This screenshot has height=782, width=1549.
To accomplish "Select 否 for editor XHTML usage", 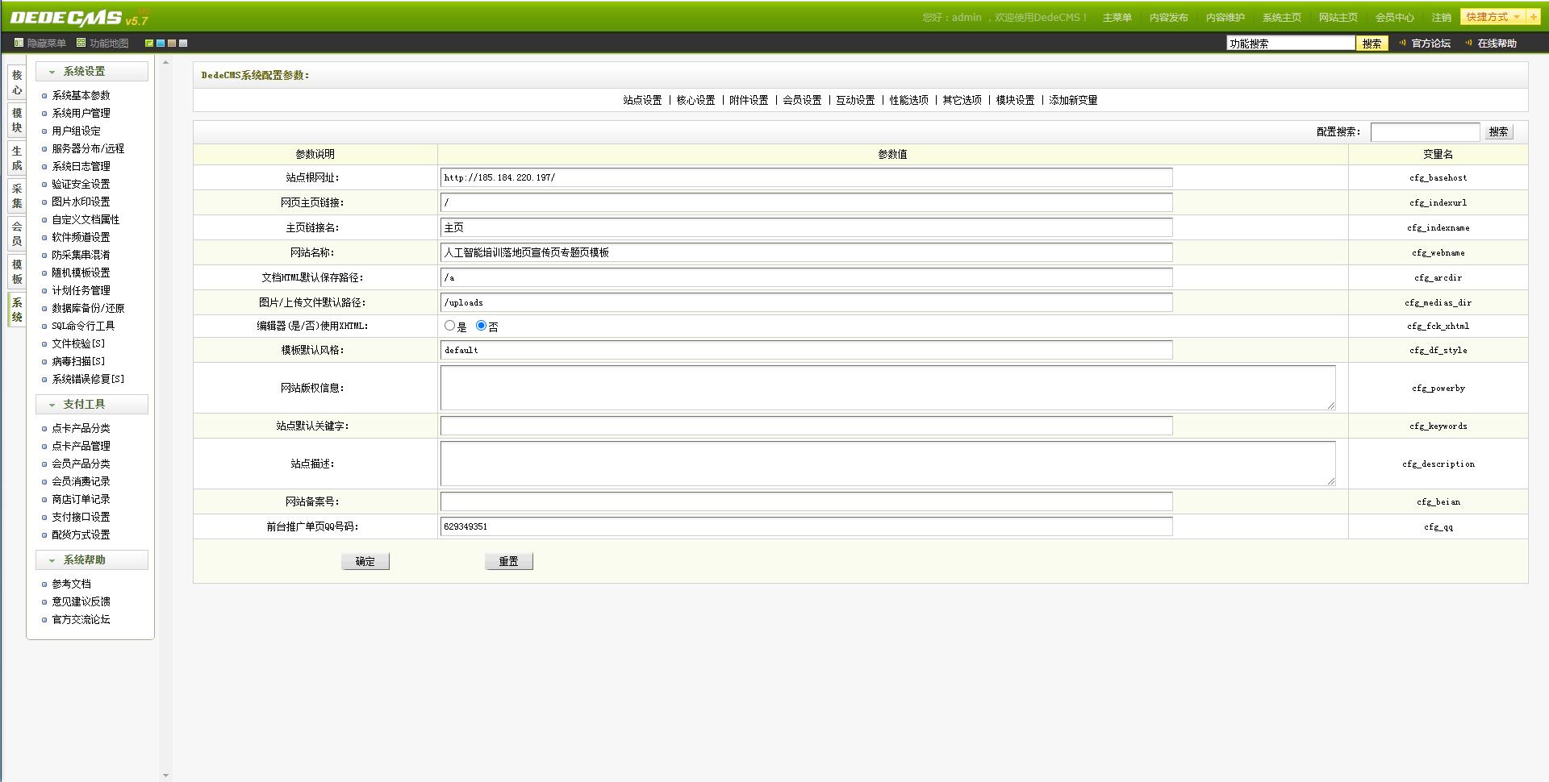I will coord(481,326).
